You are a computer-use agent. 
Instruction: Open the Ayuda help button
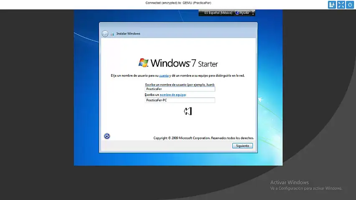242,13
